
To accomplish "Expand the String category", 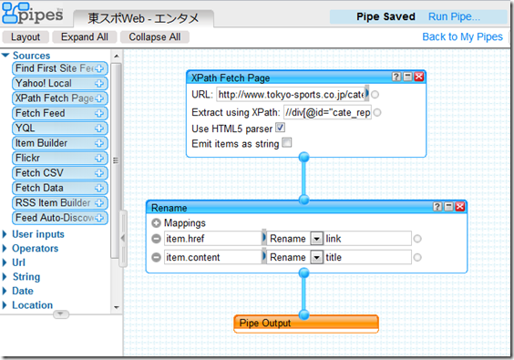I will pos(5,277).
